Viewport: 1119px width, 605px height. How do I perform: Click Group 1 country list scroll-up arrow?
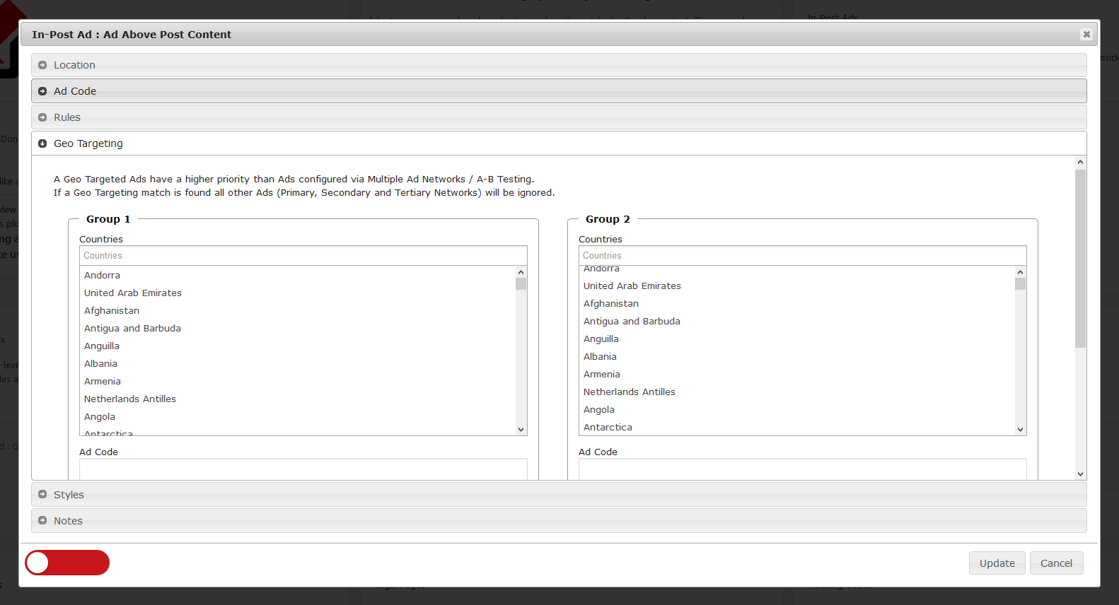click(x=521, y=272)
